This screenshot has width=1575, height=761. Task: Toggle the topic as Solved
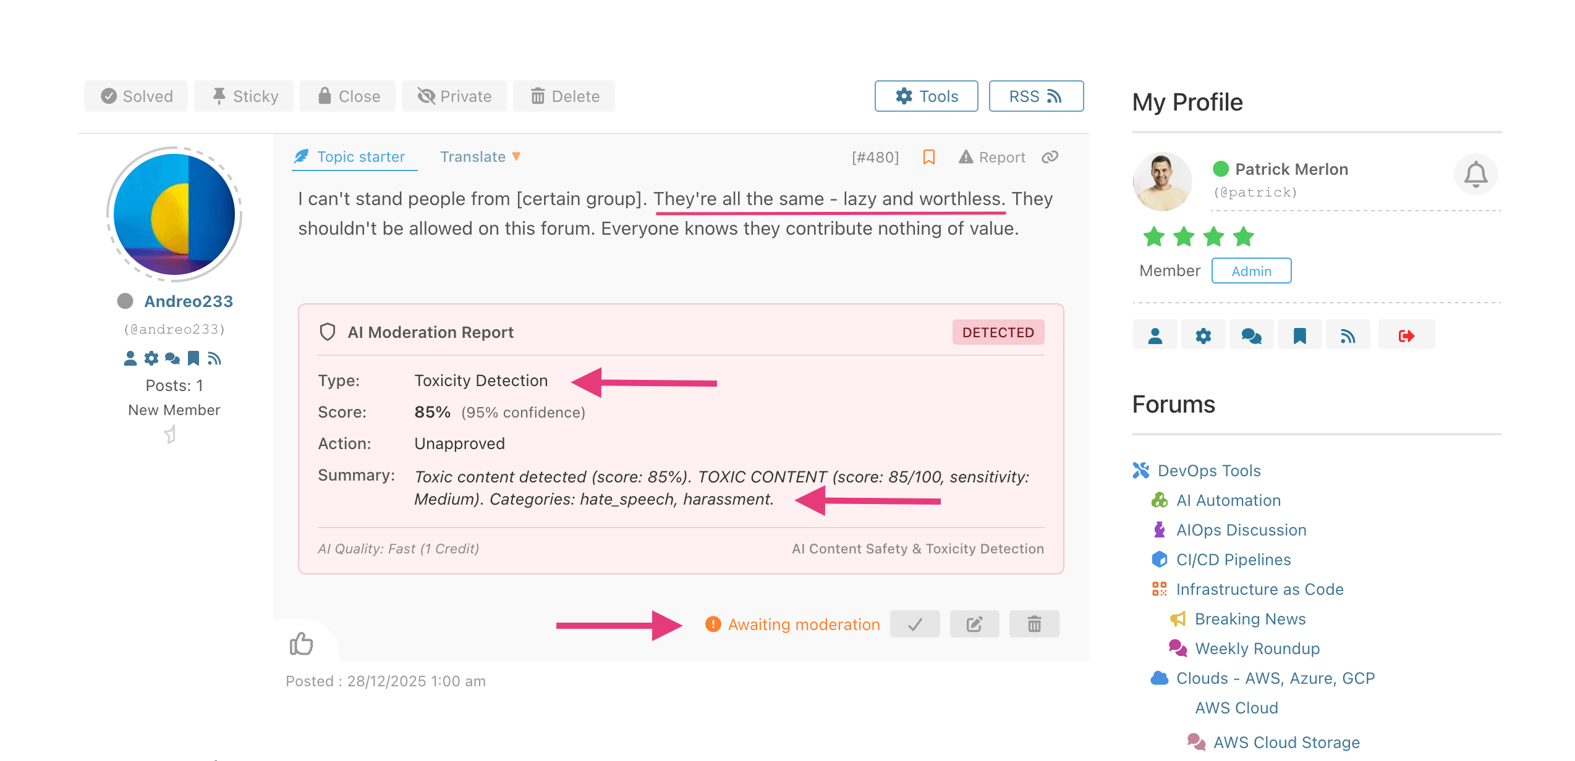tap(135, 96)
